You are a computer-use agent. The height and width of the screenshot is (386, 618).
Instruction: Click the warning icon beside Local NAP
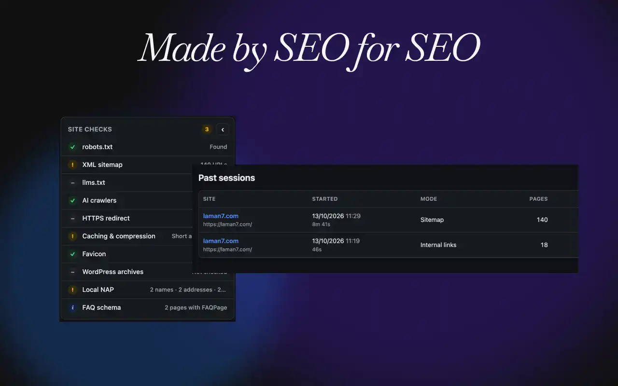tap(73, 289)
